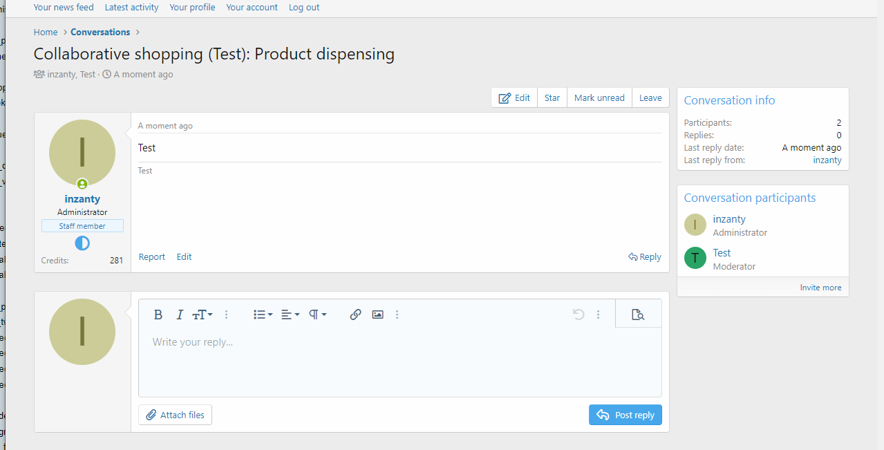This screenshot has height=450, width=884.
Task: Insert a link in the reply
Action: point(355,315)
